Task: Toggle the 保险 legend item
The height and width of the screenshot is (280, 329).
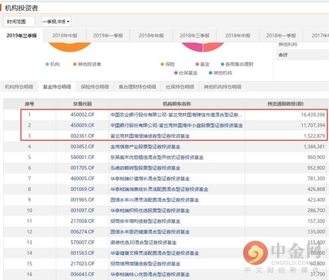Action: point(168,64)
